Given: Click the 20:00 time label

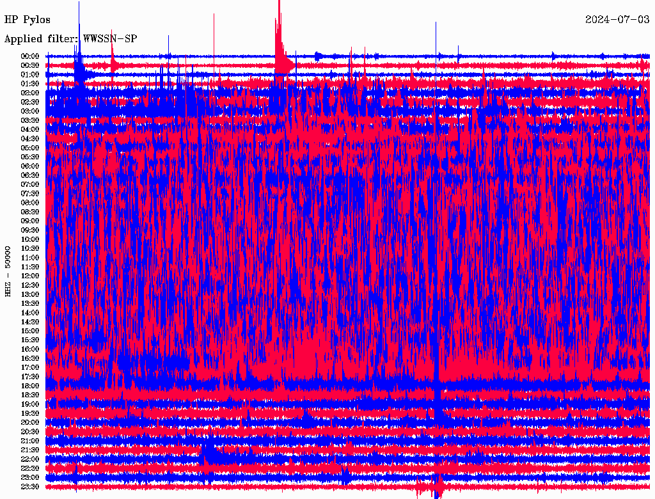Looking at the screenshot, I should pyautogui.click(x=29, y=422).
